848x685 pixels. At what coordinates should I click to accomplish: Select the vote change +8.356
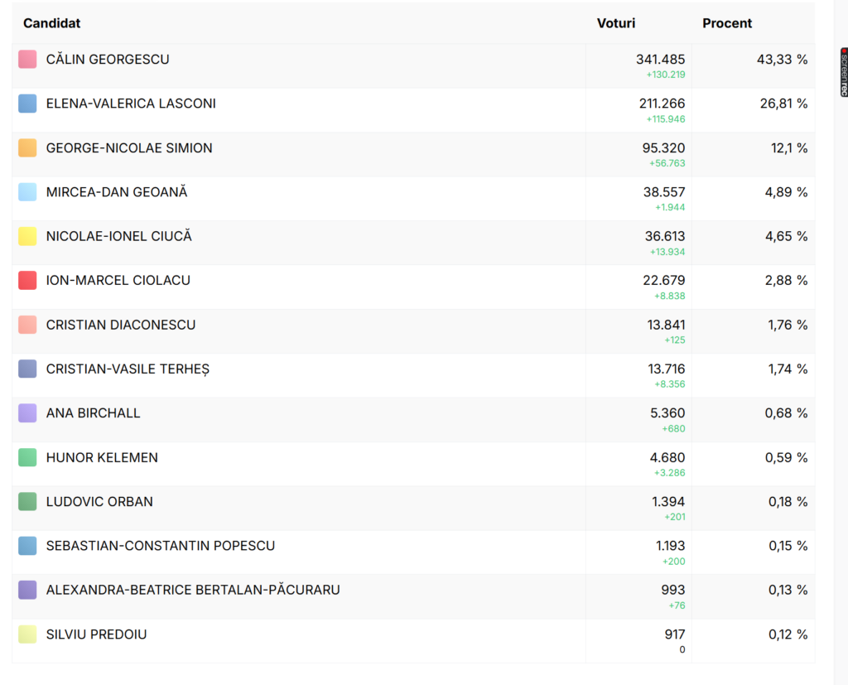click(x=669, y=384)
